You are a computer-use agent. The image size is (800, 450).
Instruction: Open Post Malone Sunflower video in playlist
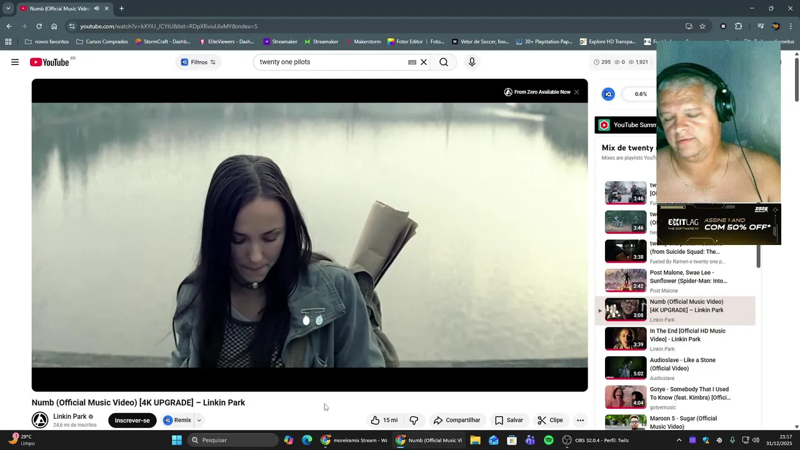click(x=675, y=281)
